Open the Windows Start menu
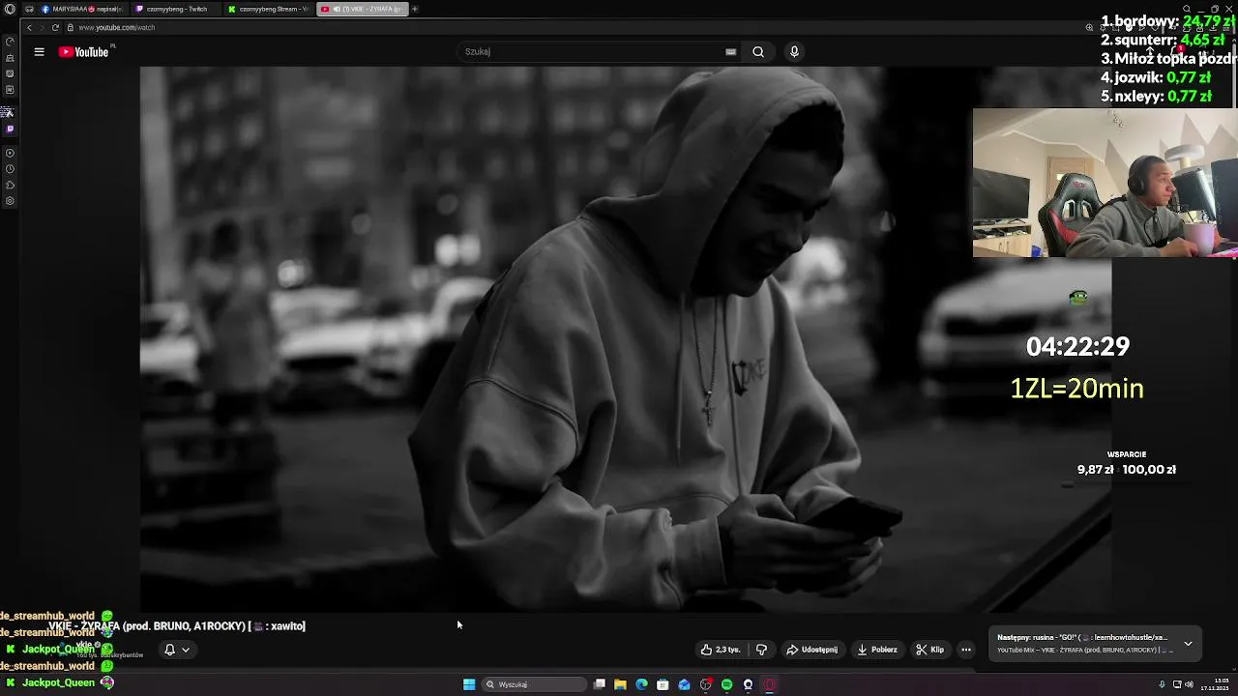This screenshot has height=696, width=1238. [469, 684]
